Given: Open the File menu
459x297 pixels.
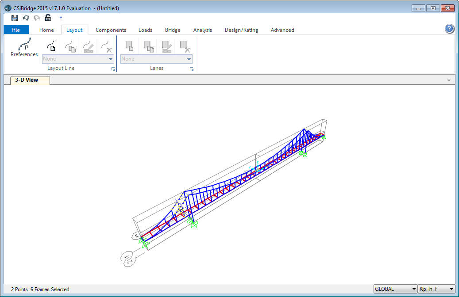Looking at the screenshot, I should (16, 30).
